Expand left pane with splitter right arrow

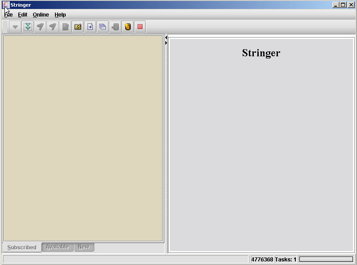166,43
